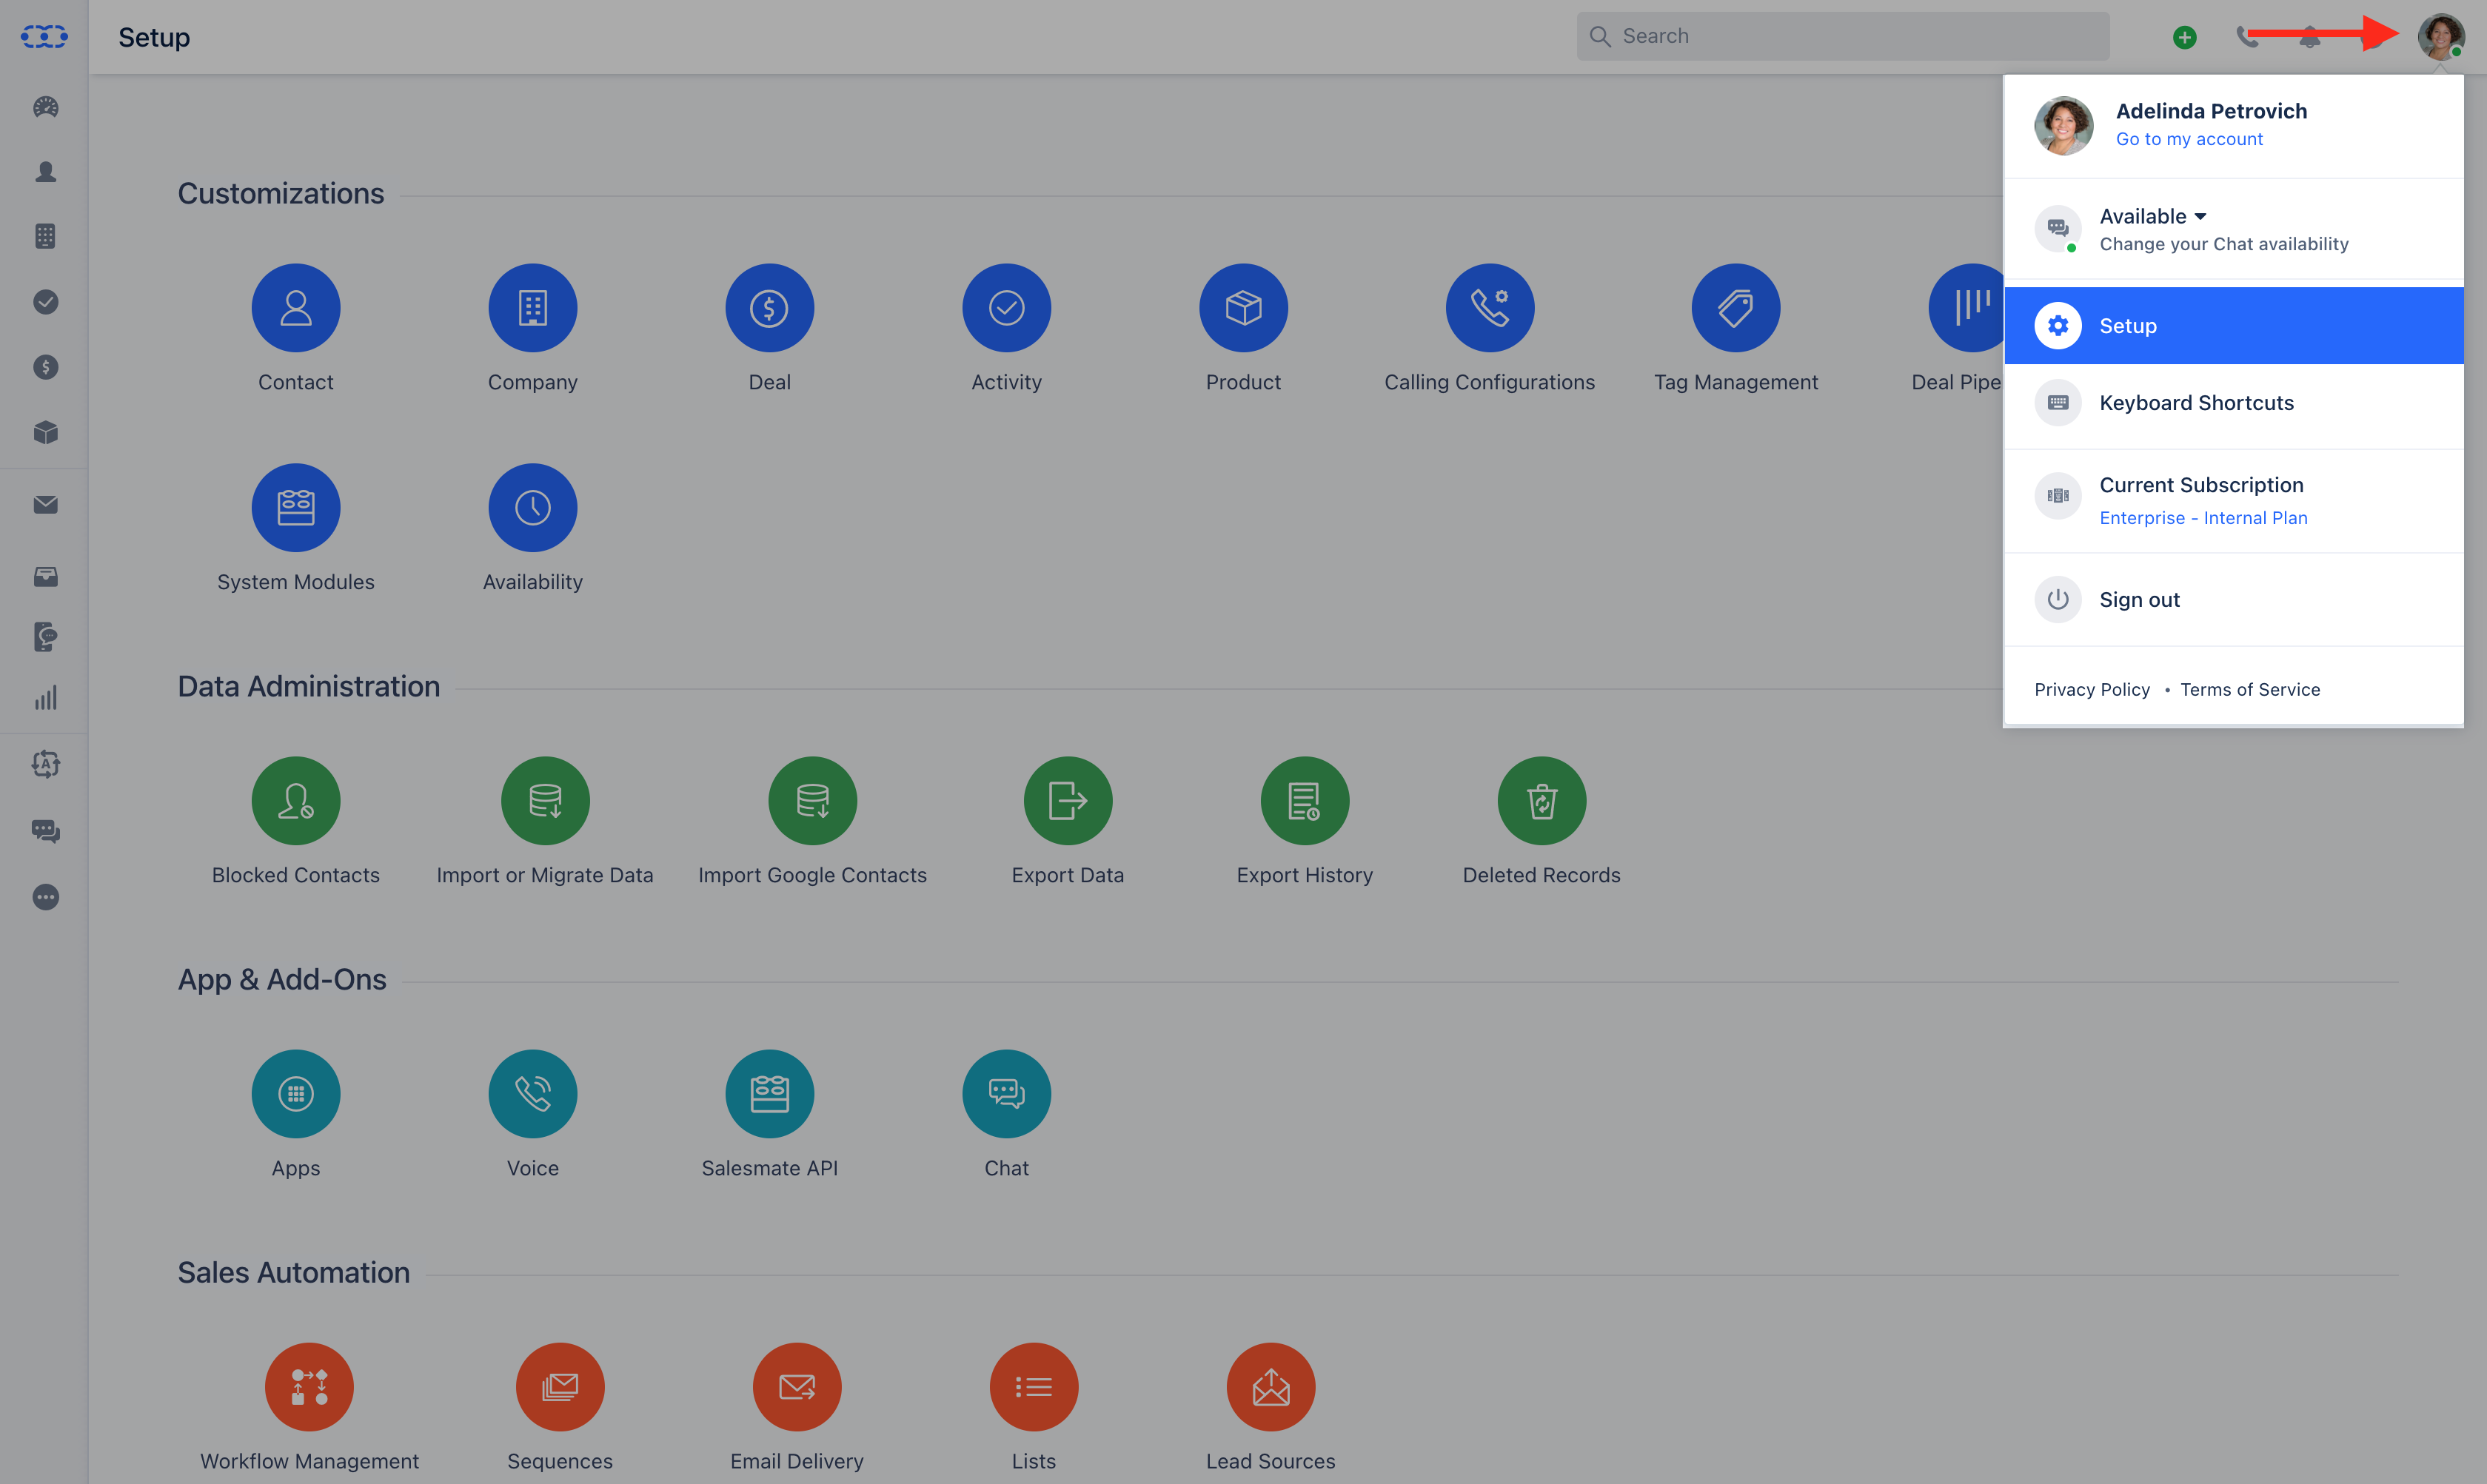Open the Apps add-ons icon

295,1094
